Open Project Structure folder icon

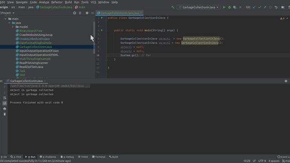[x=283, y=7]
